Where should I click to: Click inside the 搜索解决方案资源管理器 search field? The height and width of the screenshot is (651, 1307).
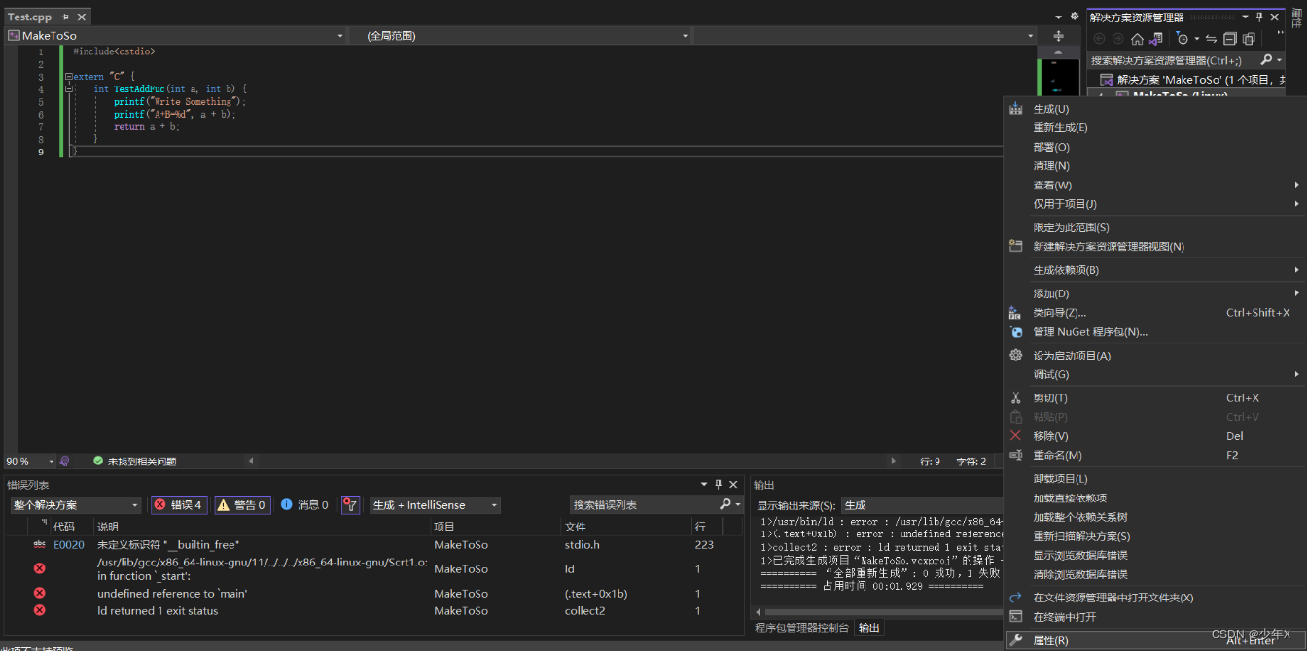point(1167,59)
